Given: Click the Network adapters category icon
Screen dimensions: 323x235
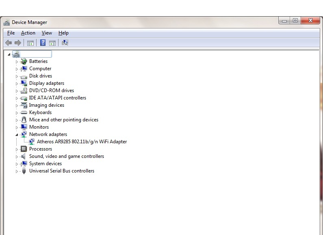Looking at the screenshot, I should click(x=24, y=134).
